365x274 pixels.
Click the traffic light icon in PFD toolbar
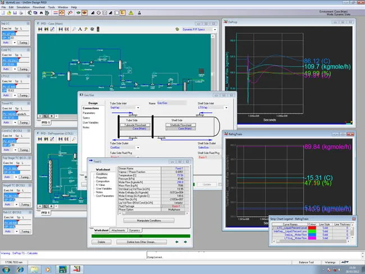click(98, 29)
